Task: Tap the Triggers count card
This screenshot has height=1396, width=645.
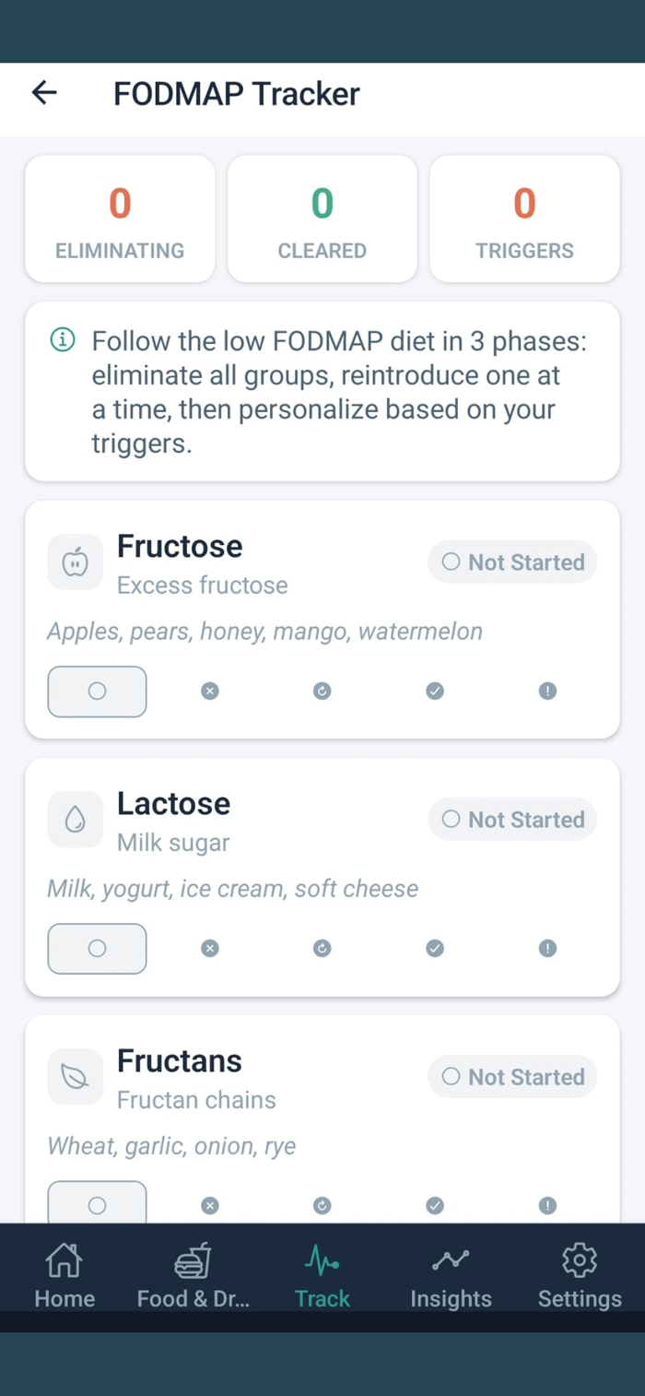Action: pos(524,219)
